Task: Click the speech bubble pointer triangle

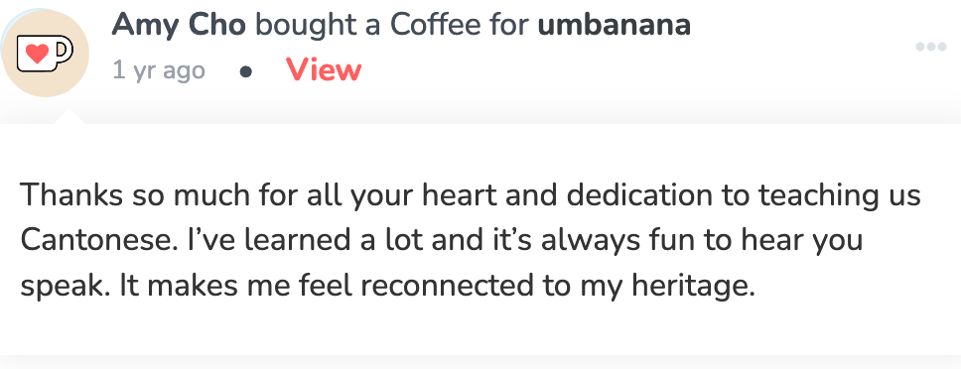Action: click(69, 116)
